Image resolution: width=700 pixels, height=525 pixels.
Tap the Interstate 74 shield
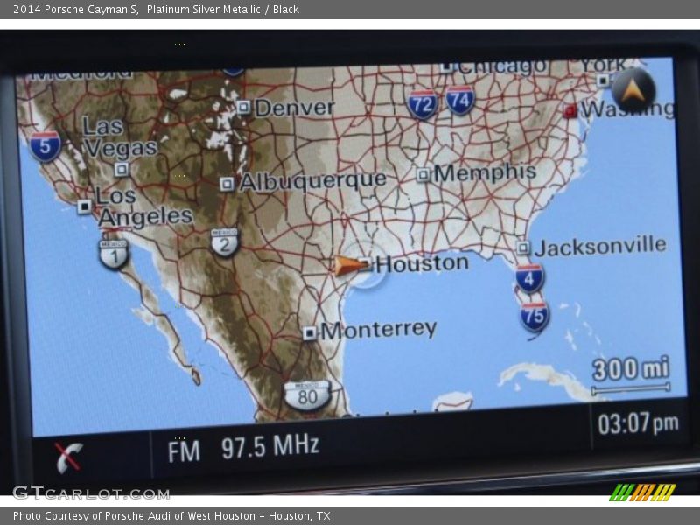(x=460, y=100)
